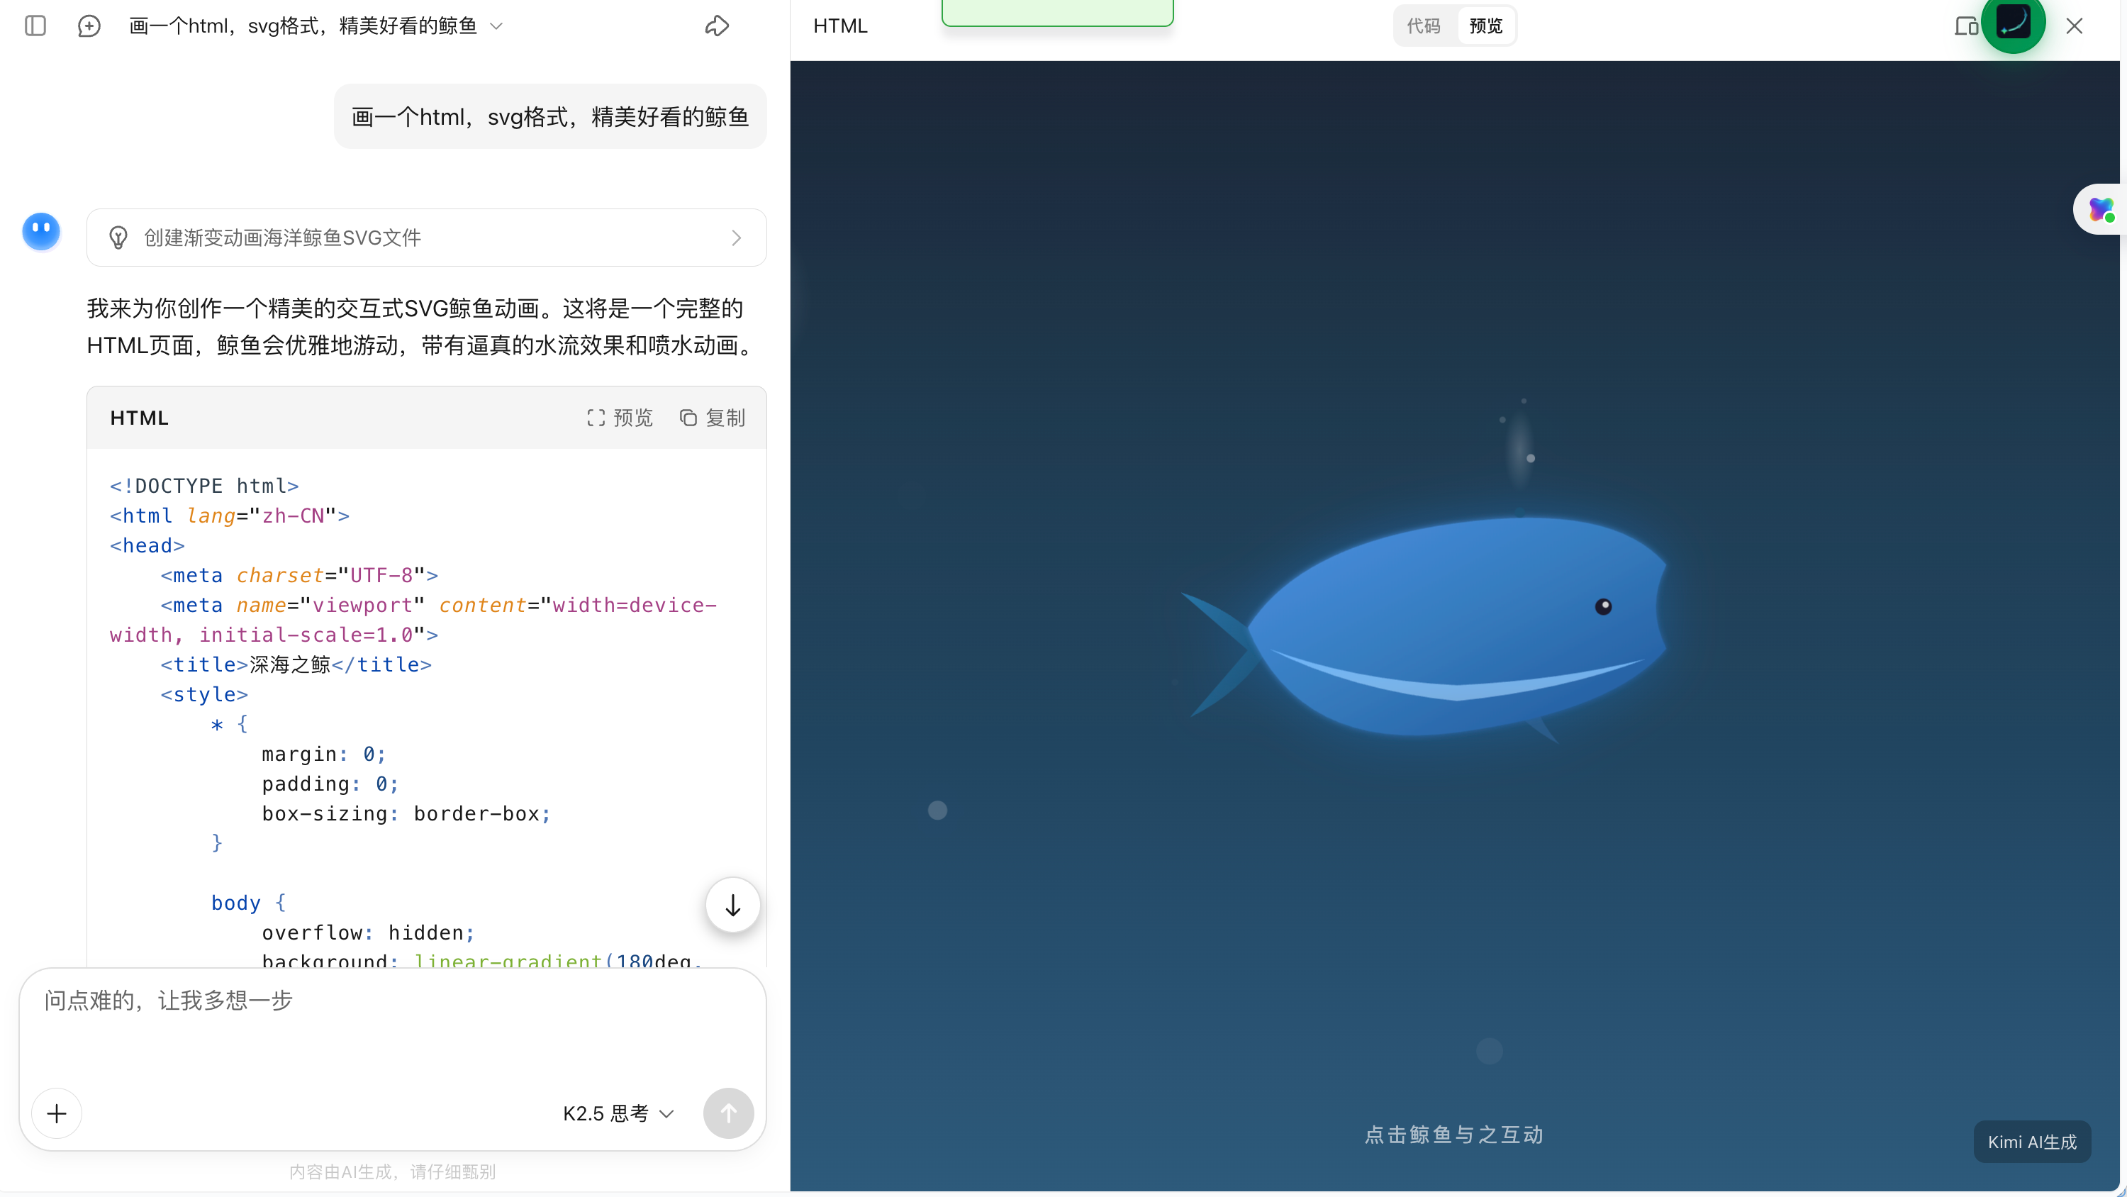Close the HTML preview panel
Viewport: 2127px width, 1197px height.
(x=2074, y=26)
